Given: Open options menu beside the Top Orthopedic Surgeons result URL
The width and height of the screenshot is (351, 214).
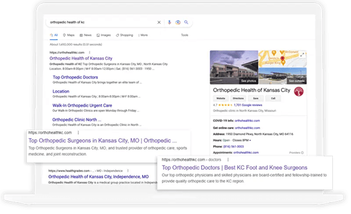Looking at the screenshot, I should coord(78,132).
